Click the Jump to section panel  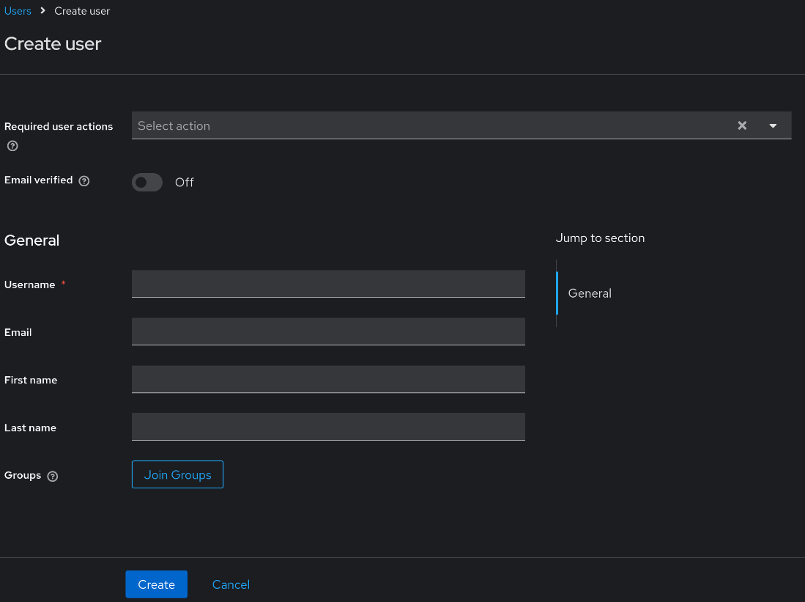(x=600, y=238)
